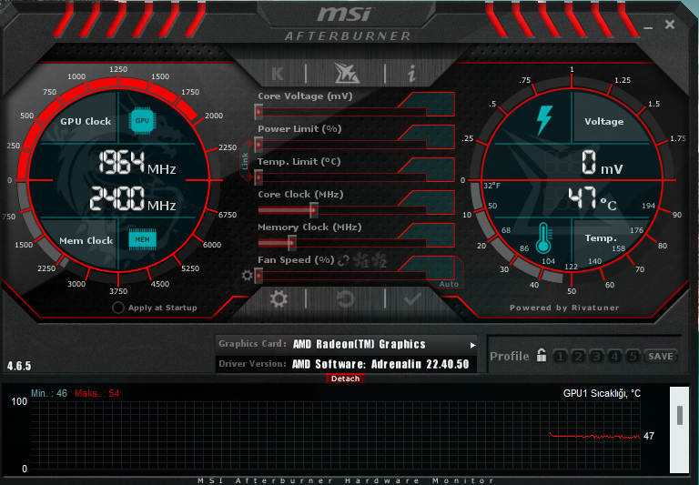Image resolution: width=699 pixels, height=485 pixels.
Task: Close Afterburner with the X button
Action: [670, 25]
